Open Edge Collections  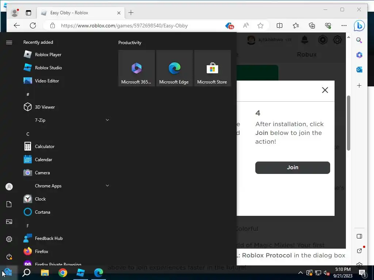pos(312,26)
